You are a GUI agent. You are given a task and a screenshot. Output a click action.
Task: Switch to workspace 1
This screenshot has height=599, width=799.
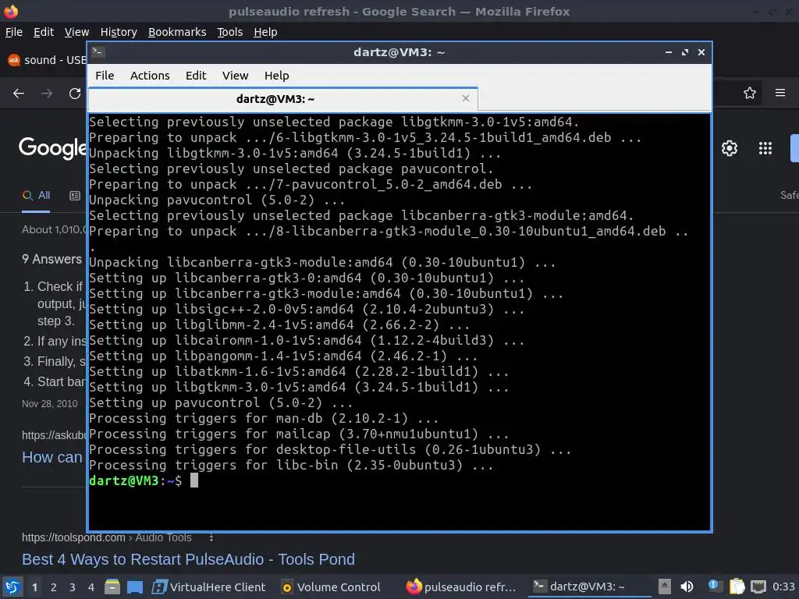[34, 587]
